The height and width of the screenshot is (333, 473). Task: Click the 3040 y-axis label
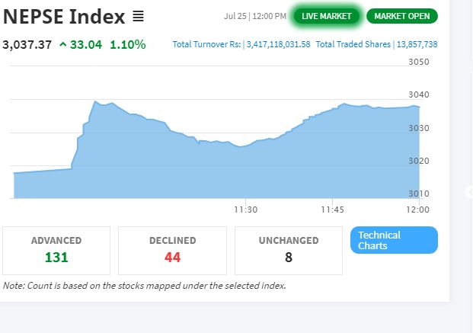[x=419, y=94]
